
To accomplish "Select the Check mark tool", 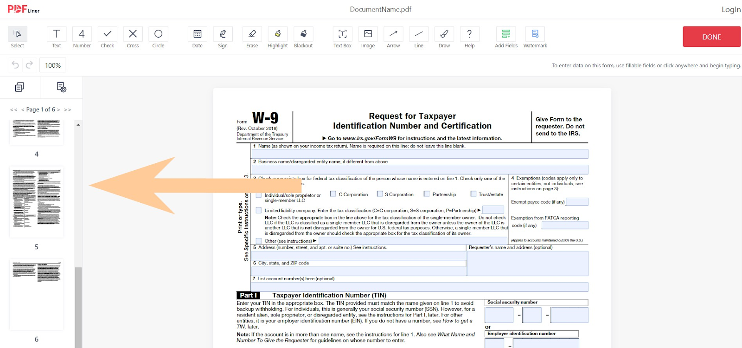I will point(108,37).
